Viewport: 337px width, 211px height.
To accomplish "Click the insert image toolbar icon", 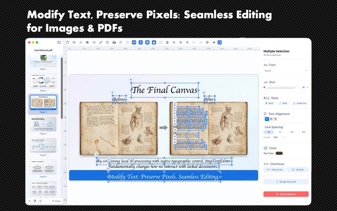I will click(114, 43).
